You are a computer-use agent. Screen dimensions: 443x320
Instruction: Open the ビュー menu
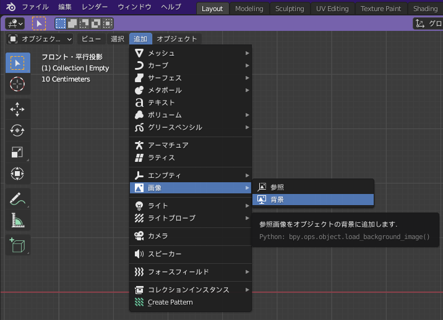tap(91, 39)
